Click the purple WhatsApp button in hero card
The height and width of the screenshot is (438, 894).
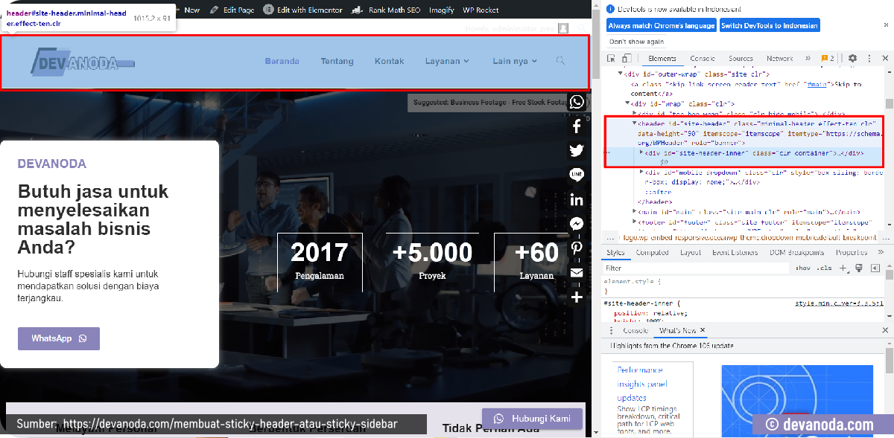pos(59,338)
